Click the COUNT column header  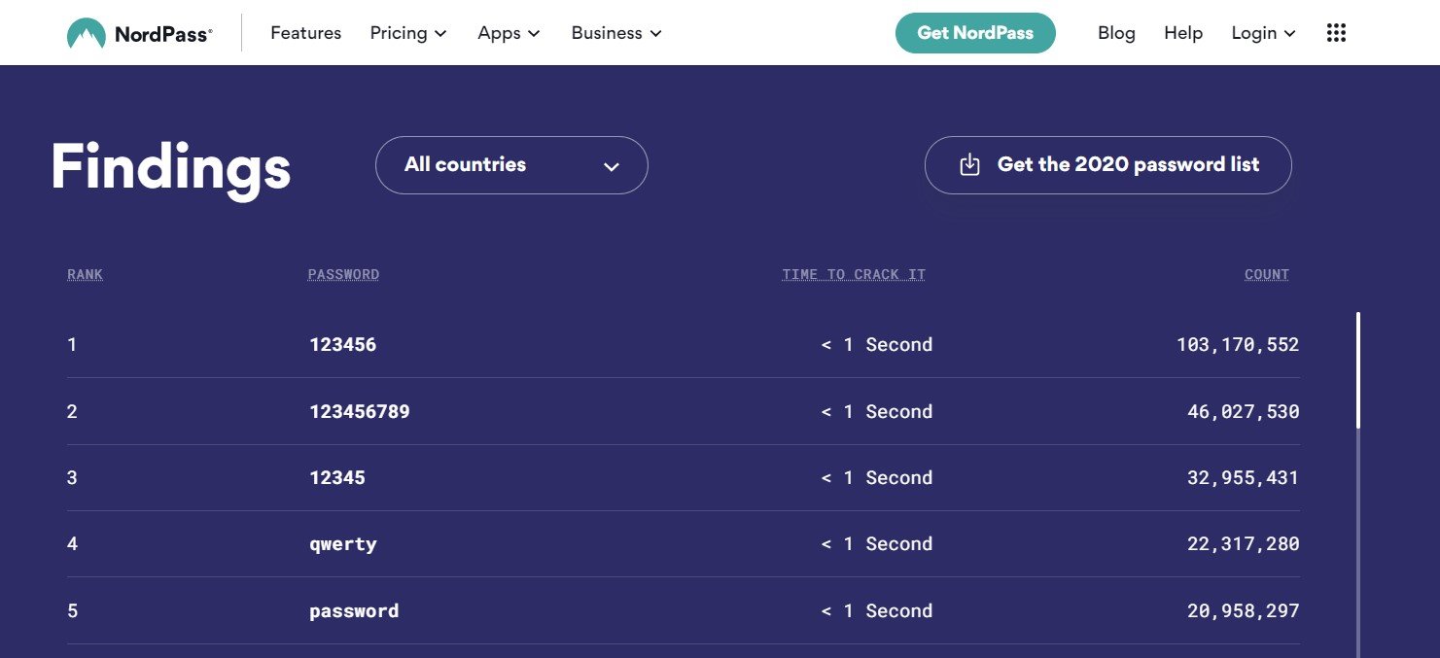[x=1266, y=275]
